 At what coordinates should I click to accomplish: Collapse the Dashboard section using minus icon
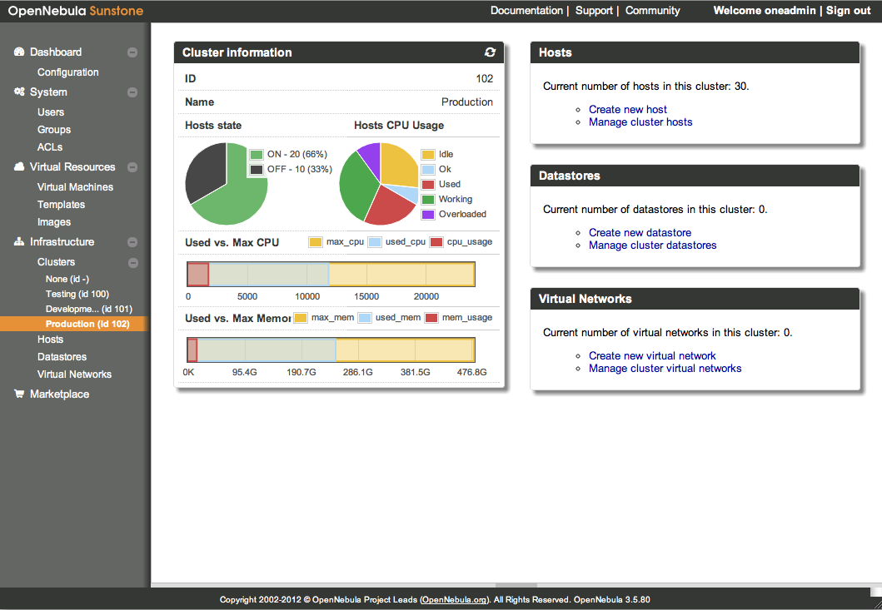coord(132,52)
